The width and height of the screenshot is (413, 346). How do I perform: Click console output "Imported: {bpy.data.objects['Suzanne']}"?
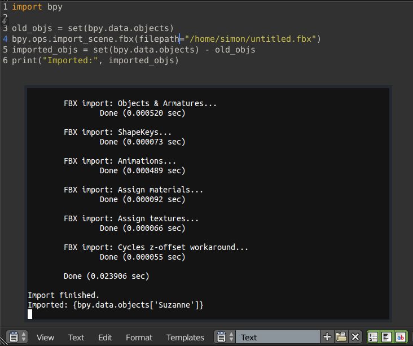pos(116,305)
